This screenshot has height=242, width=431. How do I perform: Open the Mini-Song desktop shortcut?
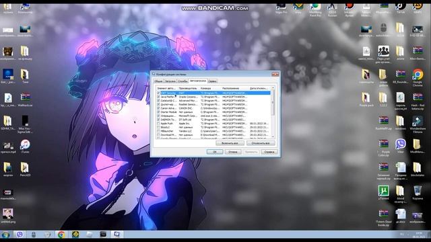click(x=418, y=52)
